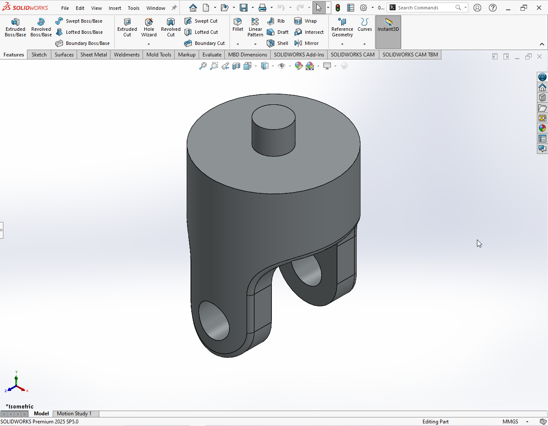548x426 pixels.
Task: Expand the Reference Geometry dropdown arrow
Action: 342,44
